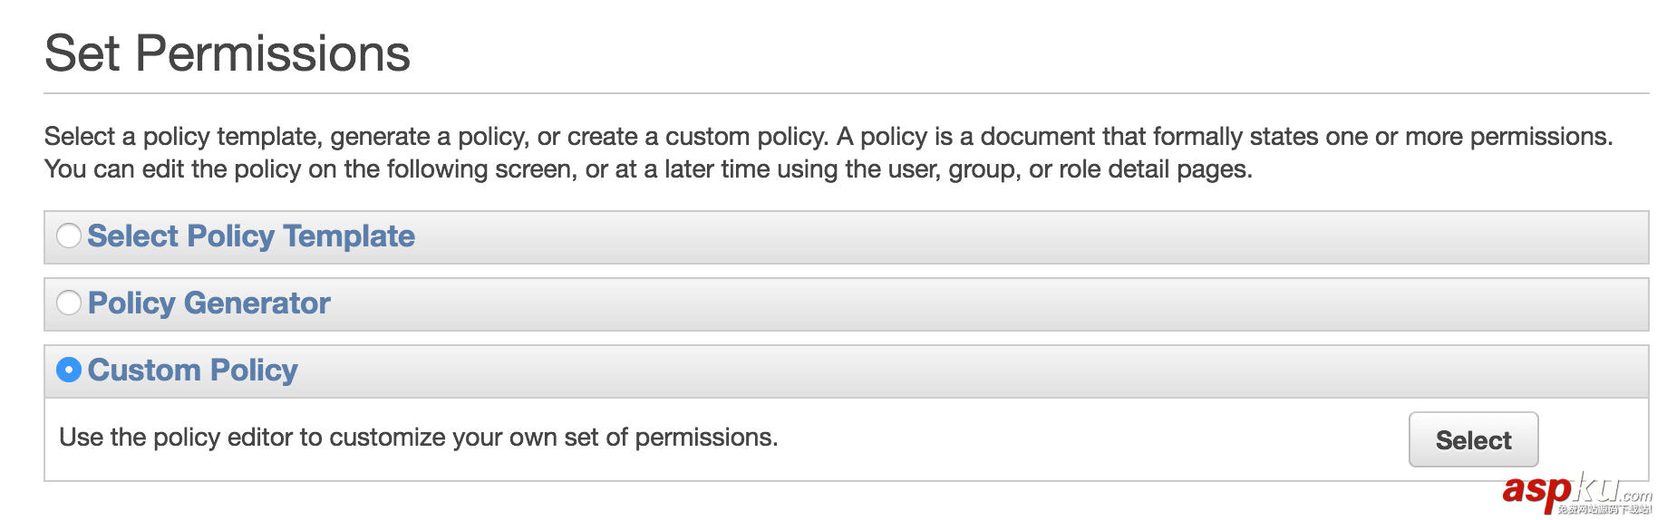1657x520 pixels.
Task: Select the Select Policy Template radio button
Action: (x=69, y=236)
